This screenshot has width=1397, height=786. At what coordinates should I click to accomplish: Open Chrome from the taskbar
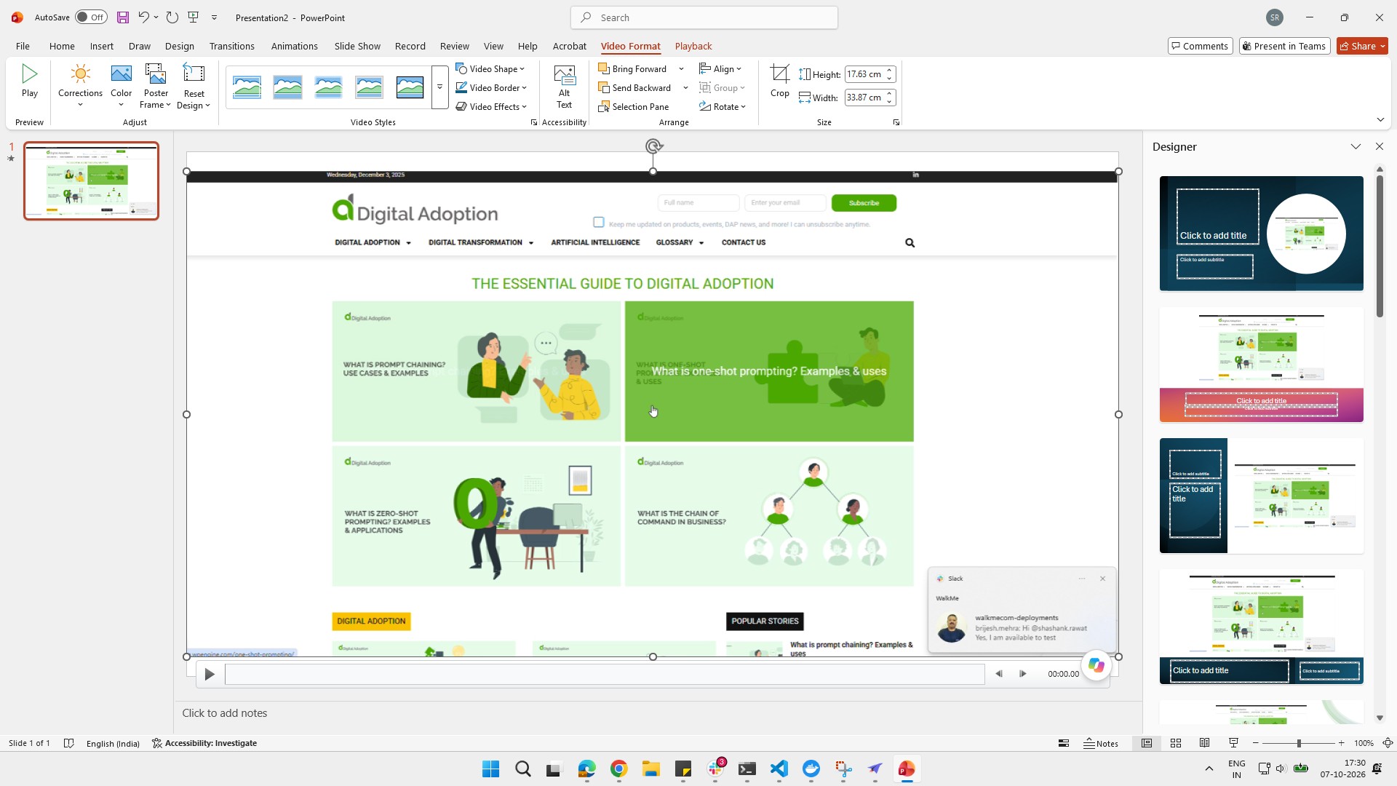(618, 769)
